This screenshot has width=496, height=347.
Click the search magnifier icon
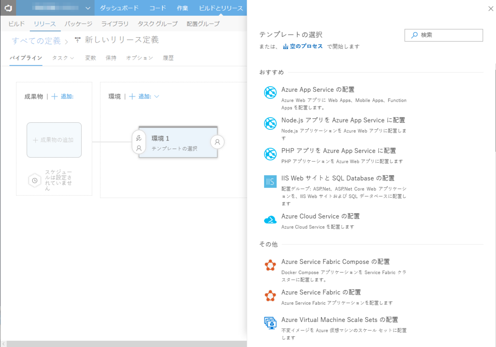coord(414,35)
